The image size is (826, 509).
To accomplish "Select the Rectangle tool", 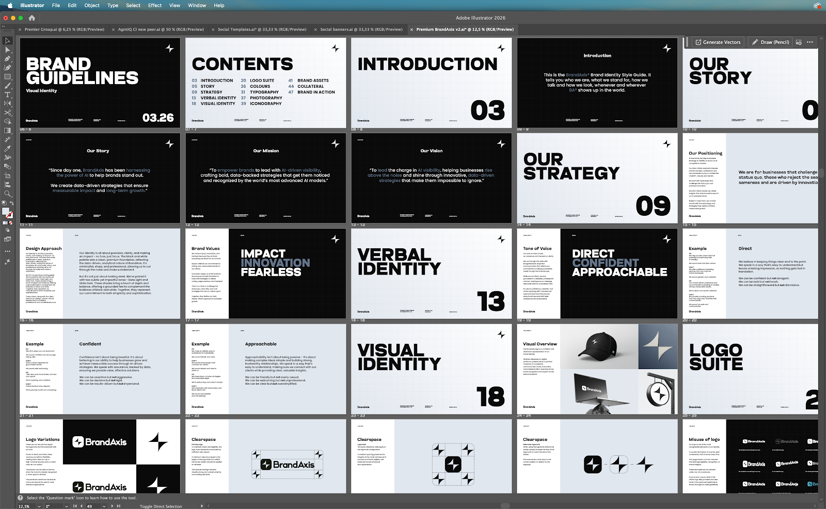I will pyautogui.click(x=8, y=76).
